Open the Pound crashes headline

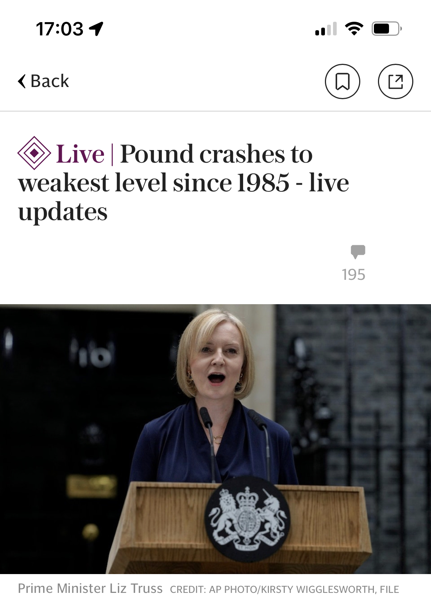pyautogui.click(x=183, y=183)
